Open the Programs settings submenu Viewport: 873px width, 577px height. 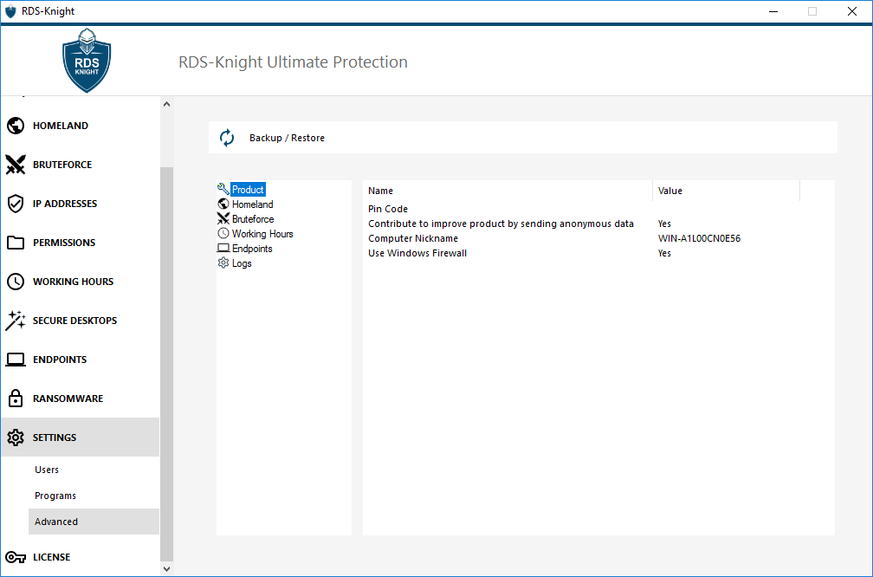55,496
